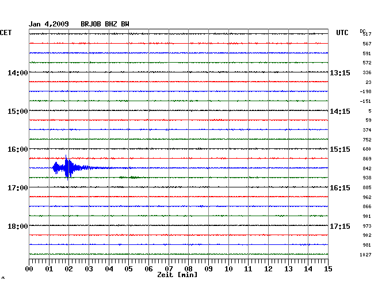Click the DC offset value '752'
The width and height of the screenshot is (374, 284).
367,140
